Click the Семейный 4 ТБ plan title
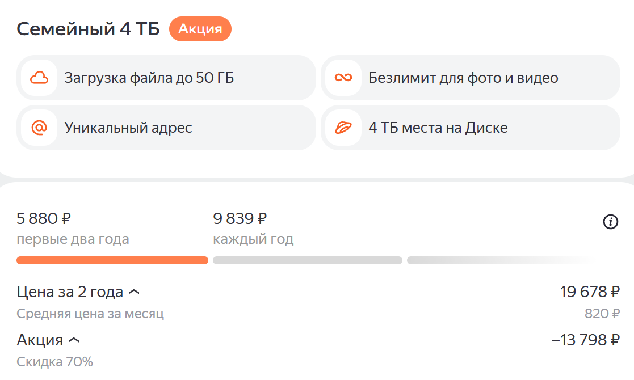Image resolution: width=634 pixels, height=380 pixels. (88, 29)
